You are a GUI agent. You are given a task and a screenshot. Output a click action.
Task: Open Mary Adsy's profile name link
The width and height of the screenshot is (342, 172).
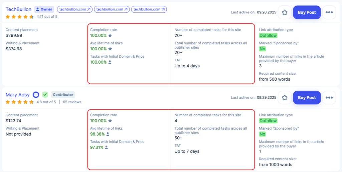[x=18, y=95]
